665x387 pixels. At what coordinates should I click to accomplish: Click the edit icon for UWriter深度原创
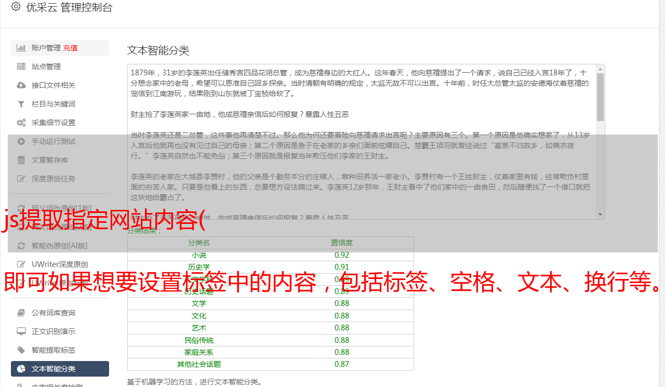pos(21,264)
